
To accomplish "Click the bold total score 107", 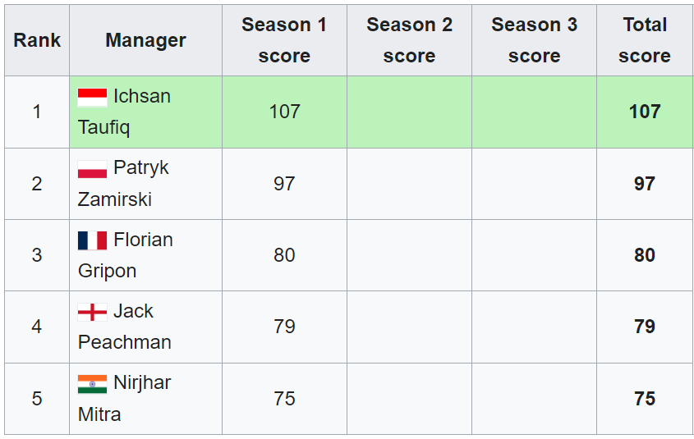I will (645, 112).
